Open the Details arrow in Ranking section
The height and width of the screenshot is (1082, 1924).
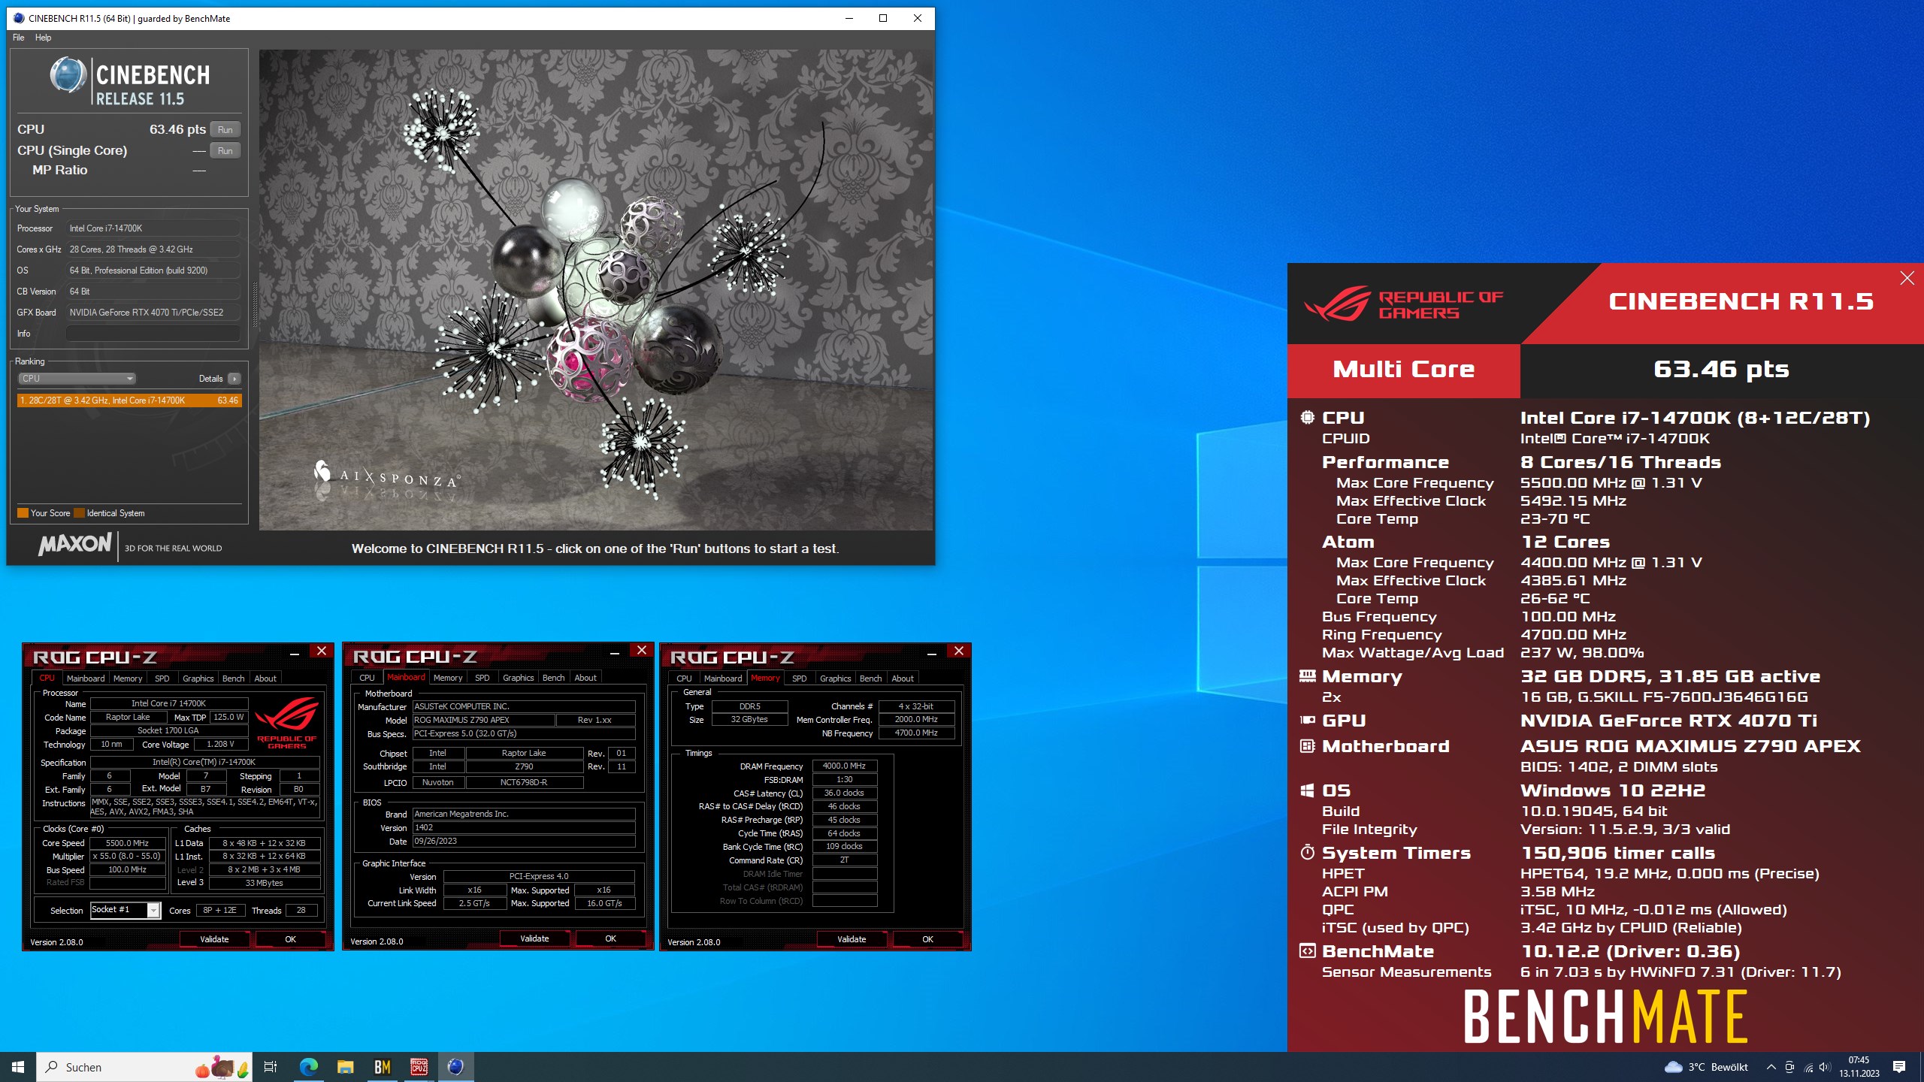234,379
